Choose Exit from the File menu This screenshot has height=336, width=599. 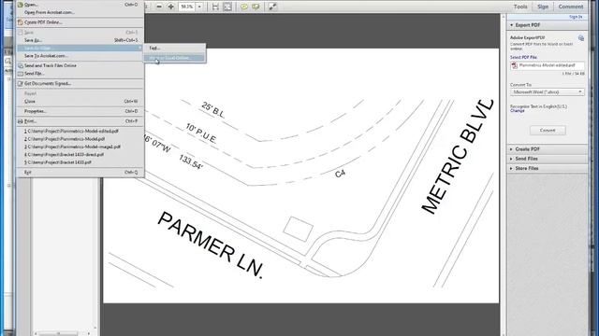click(x=80, y=172)
